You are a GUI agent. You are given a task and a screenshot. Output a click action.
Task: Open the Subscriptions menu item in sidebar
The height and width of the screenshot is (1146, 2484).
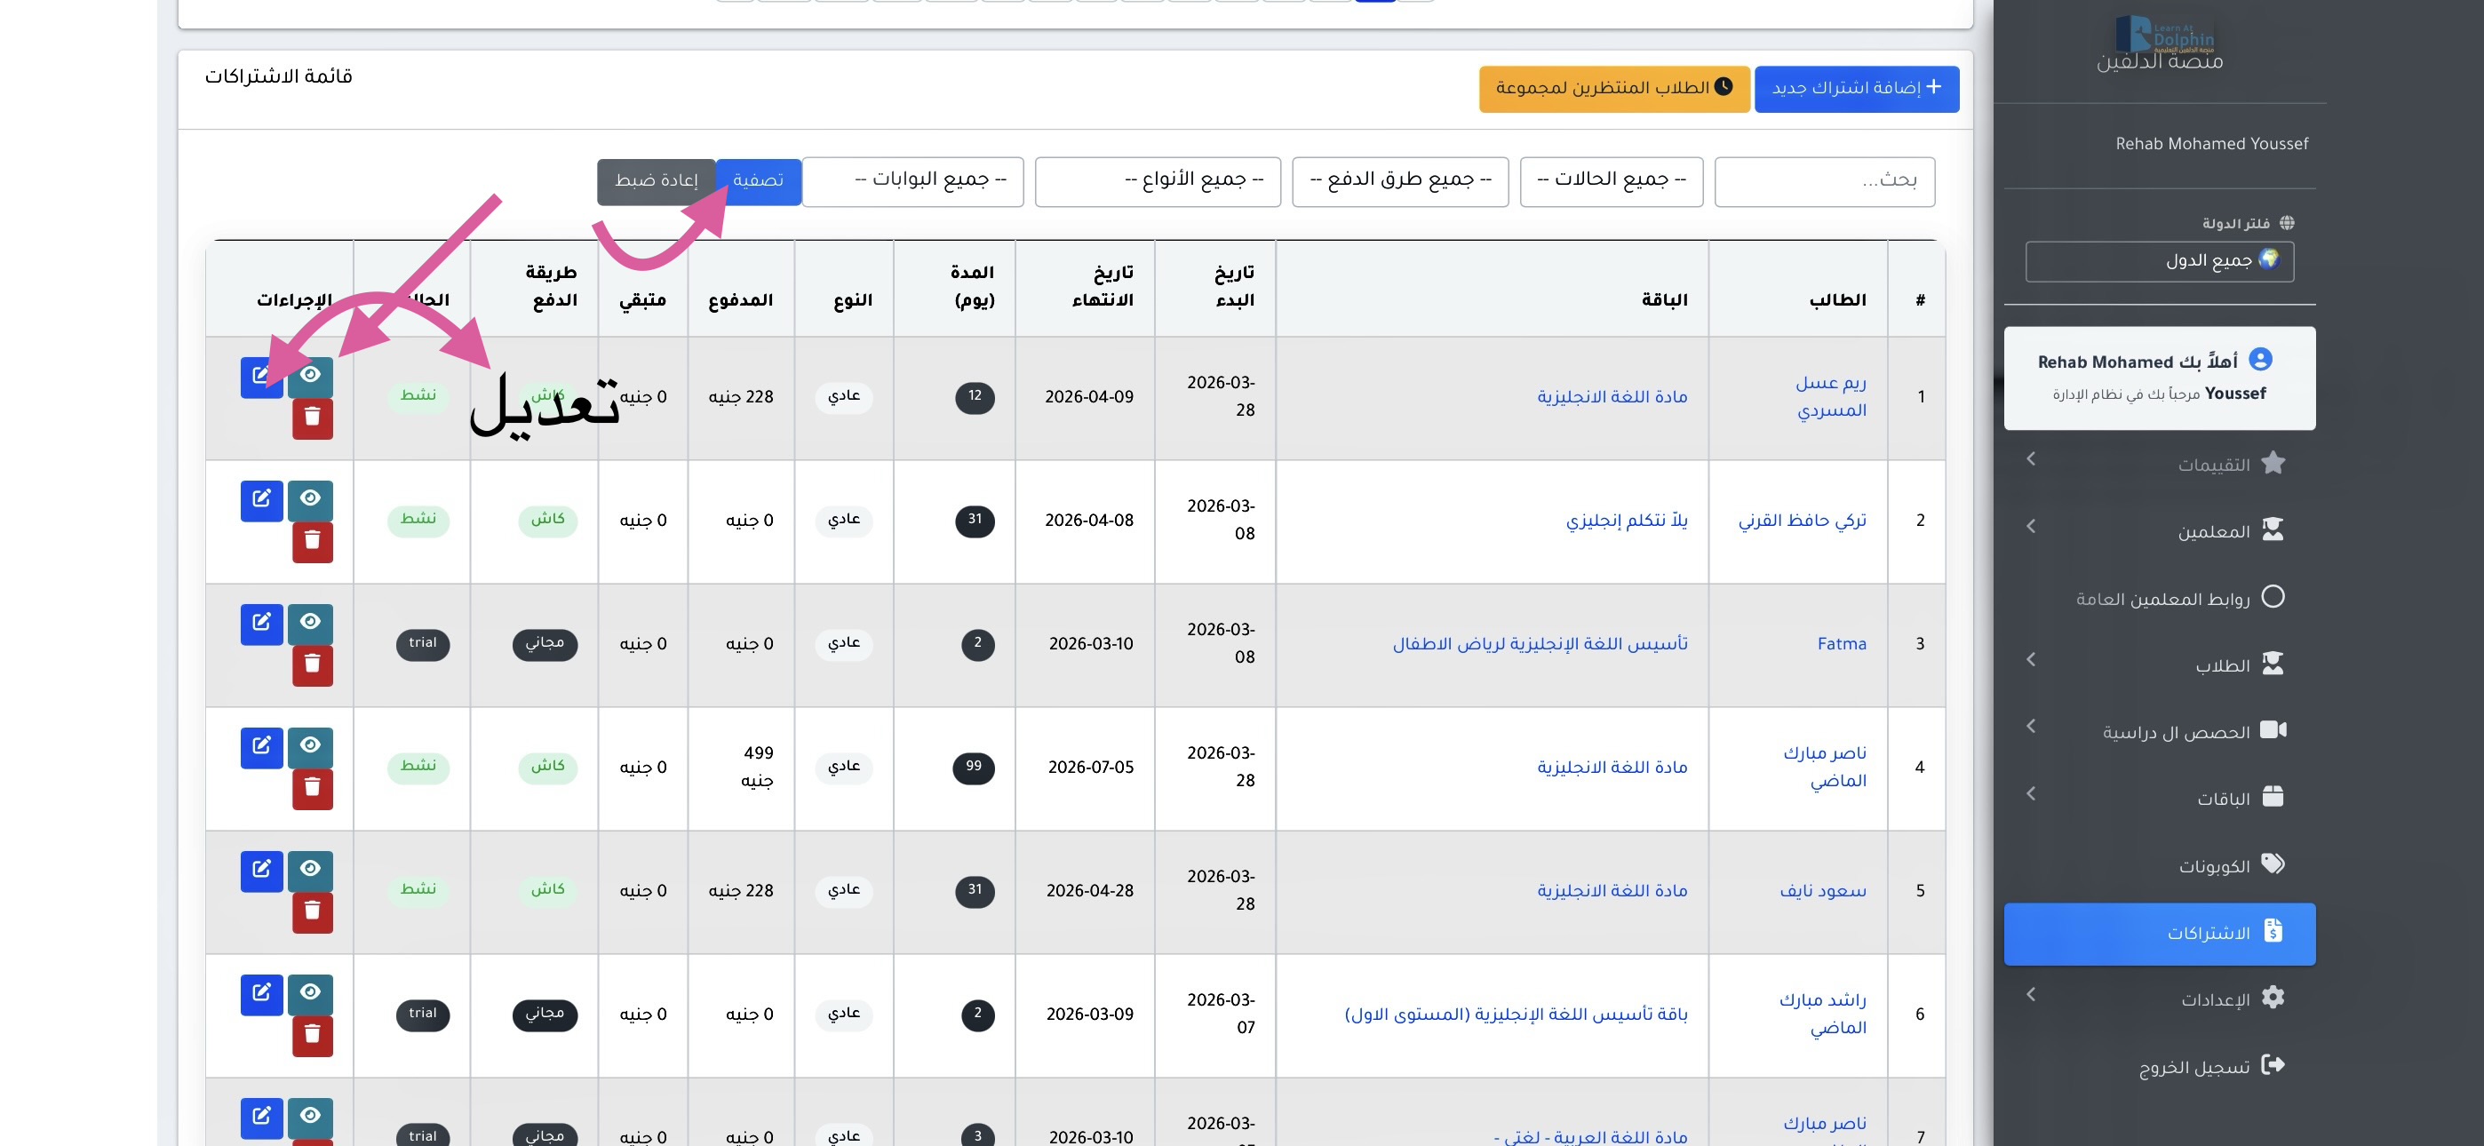click(x=2159, y=933)
